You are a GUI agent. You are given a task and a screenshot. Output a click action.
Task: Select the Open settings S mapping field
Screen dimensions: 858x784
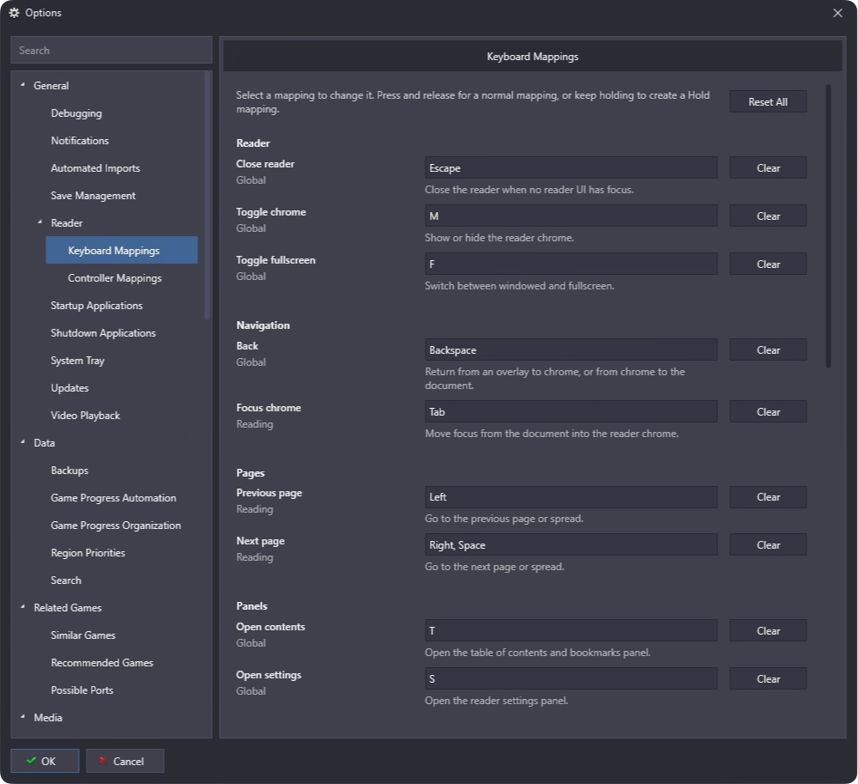click(x=571, y=679)
